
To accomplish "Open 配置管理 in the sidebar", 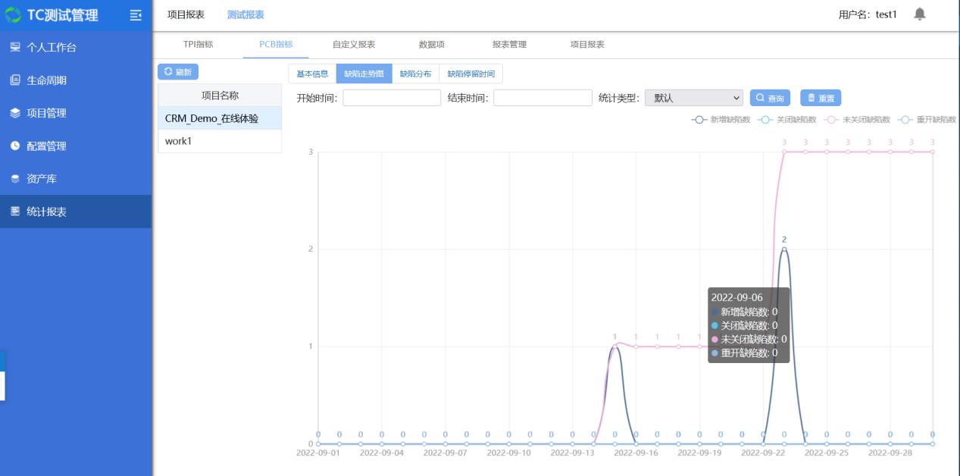I will point(46,146).
